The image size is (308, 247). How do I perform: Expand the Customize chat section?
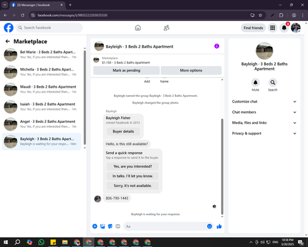264,101
